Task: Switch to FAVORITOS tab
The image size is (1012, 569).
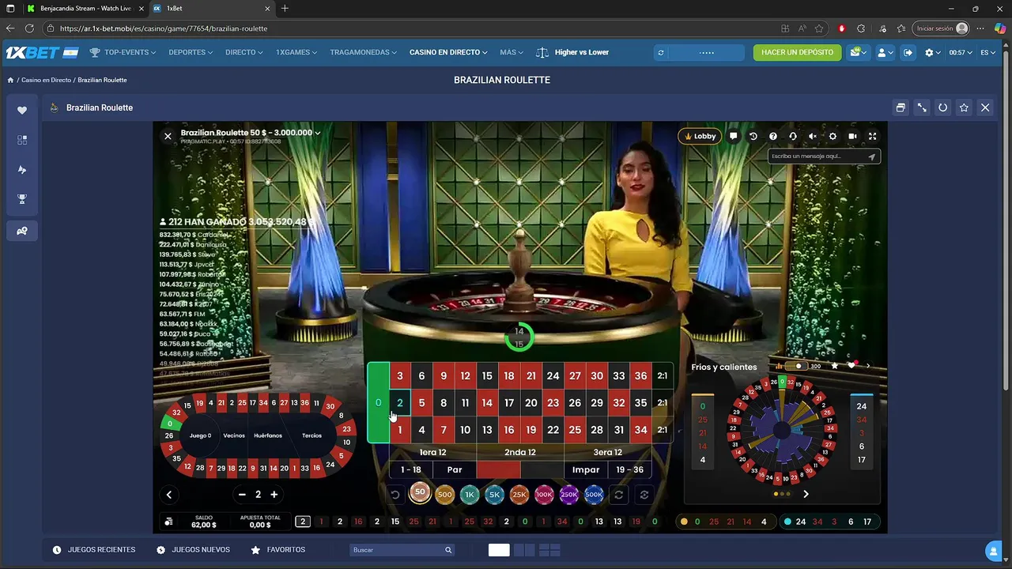Action: (x=278, y=550)
